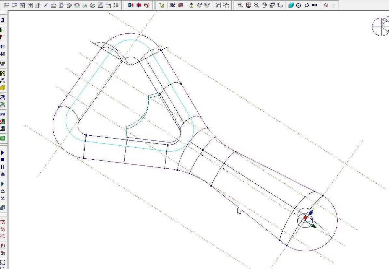
Task: Click the view orientation compass circle
Action: click(x=381, y=26)
